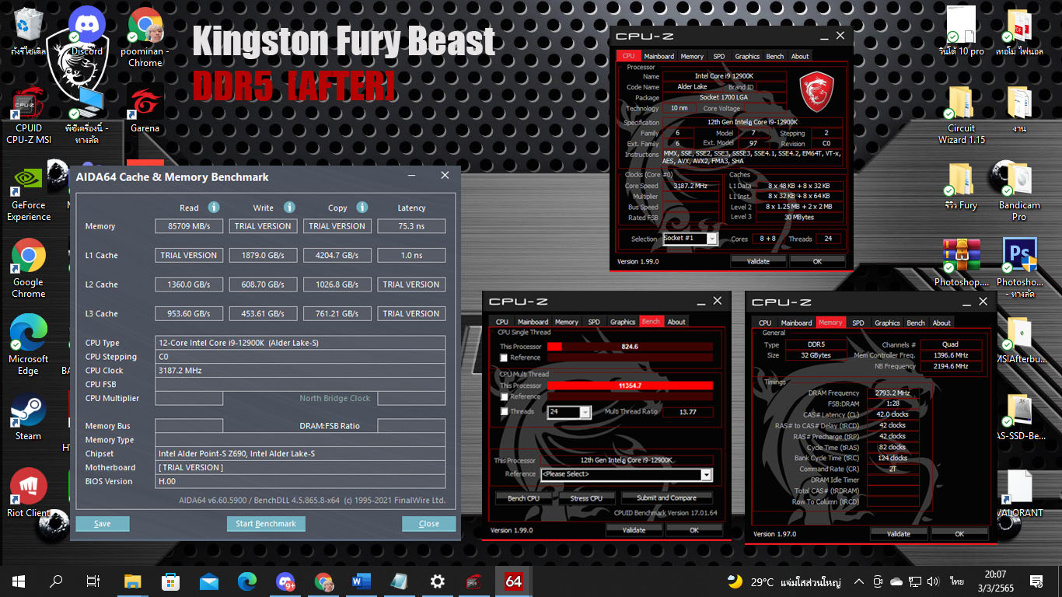
Task: Launch the Photoshop shortcut icon on desktop
Action: click(x=1020, y=257)
